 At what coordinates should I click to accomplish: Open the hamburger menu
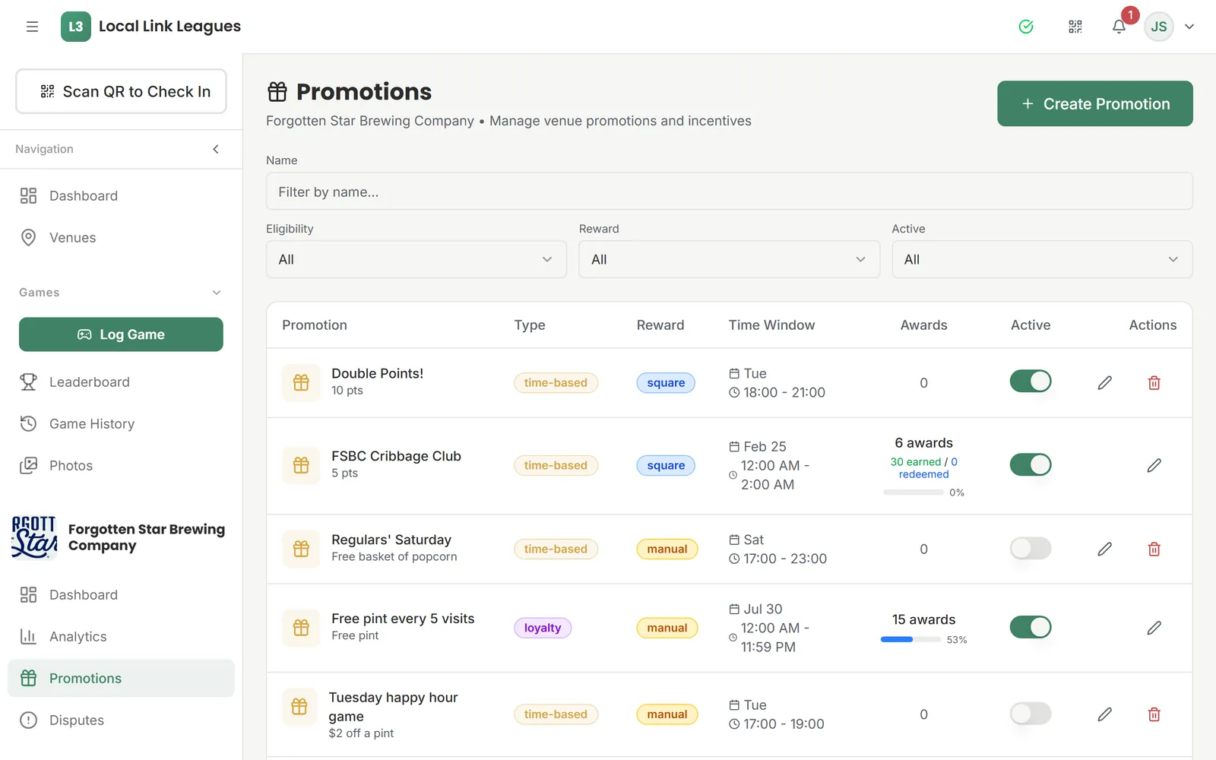pyautogui.click(x=32, y=27)
